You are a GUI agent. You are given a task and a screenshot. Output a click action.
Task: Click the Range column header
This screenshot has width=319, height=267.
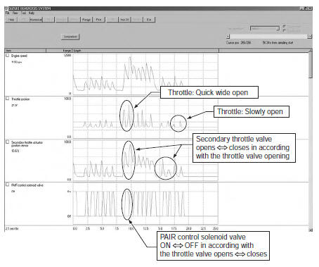point(59,51)
